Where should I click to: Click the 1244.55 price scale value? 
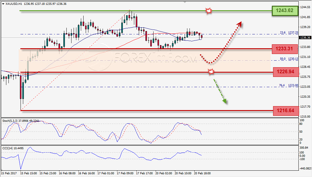305,7
